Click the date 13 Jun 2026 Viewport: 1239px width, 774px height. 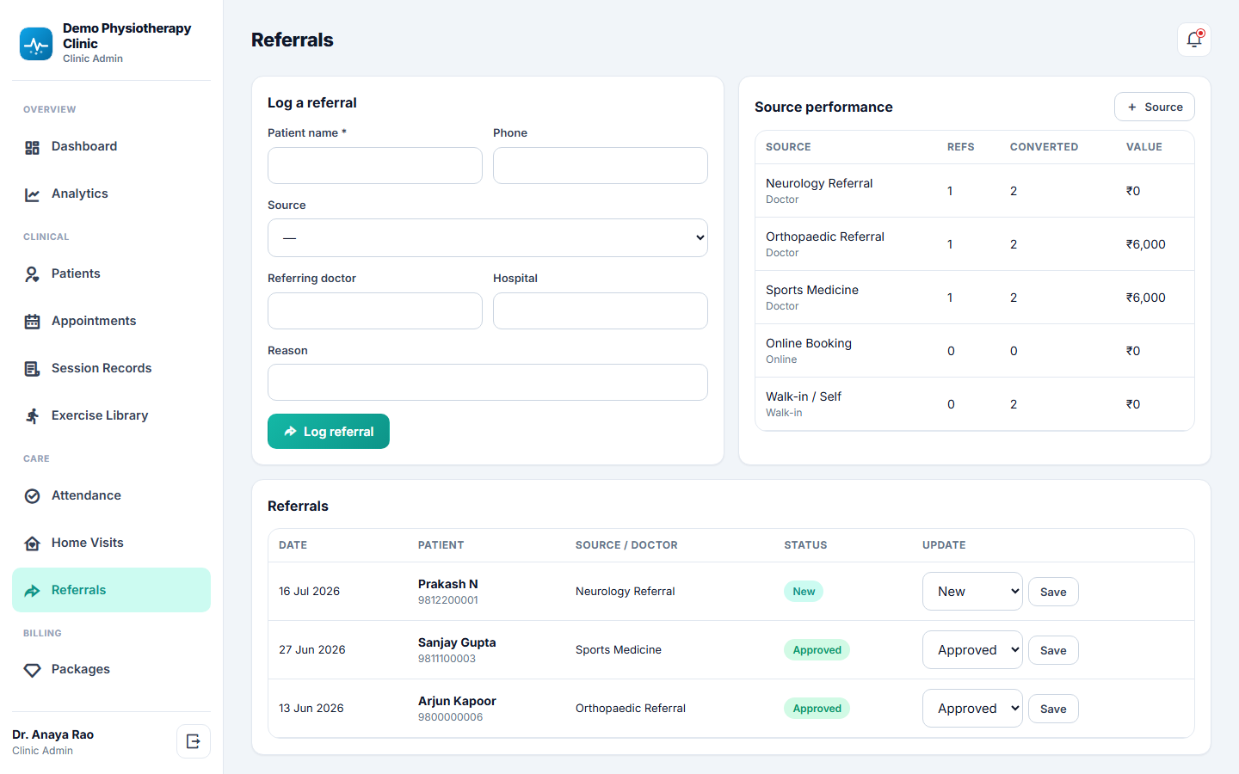click(x=311, y=709)
